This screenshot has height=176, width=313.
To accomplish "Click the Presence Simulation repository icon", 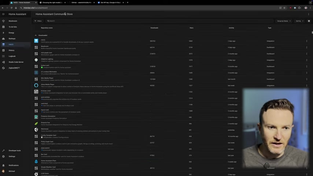I will pos(36,117).
